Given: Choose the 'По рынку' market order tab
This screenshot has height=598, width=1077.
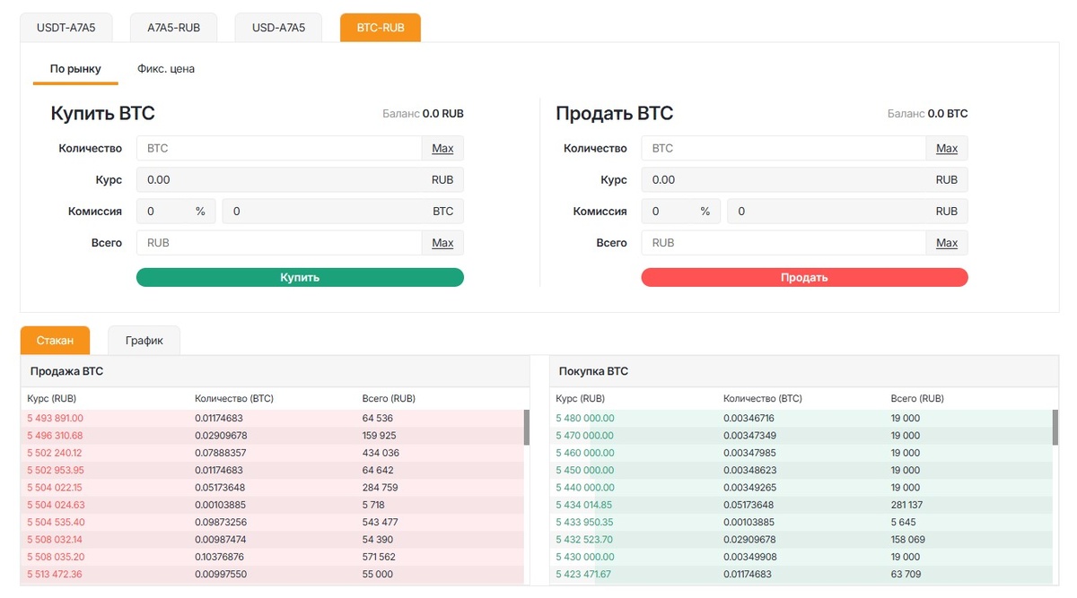Looking at the screenshot, I should [75, 69].
